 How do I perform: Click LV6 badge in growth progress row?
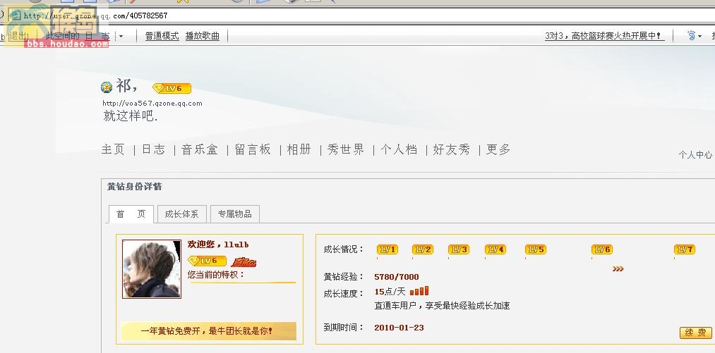[x=602, y=249]
